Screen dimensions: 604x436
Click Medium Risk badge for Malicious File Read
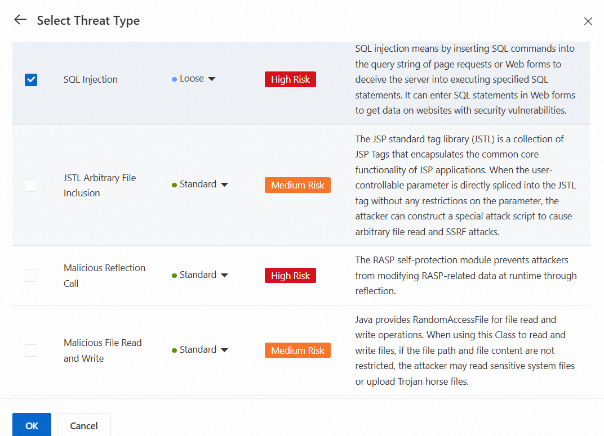click(297, 350)
